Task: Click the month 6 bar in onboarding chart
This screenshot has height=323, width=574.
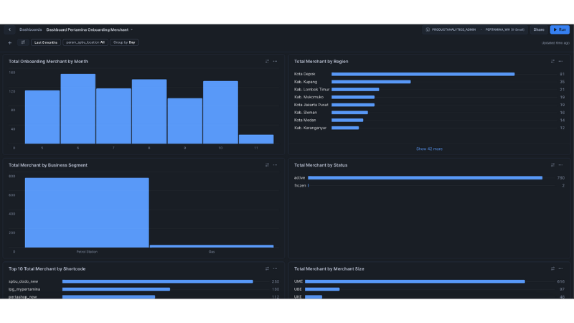Action: coord(78,109)
